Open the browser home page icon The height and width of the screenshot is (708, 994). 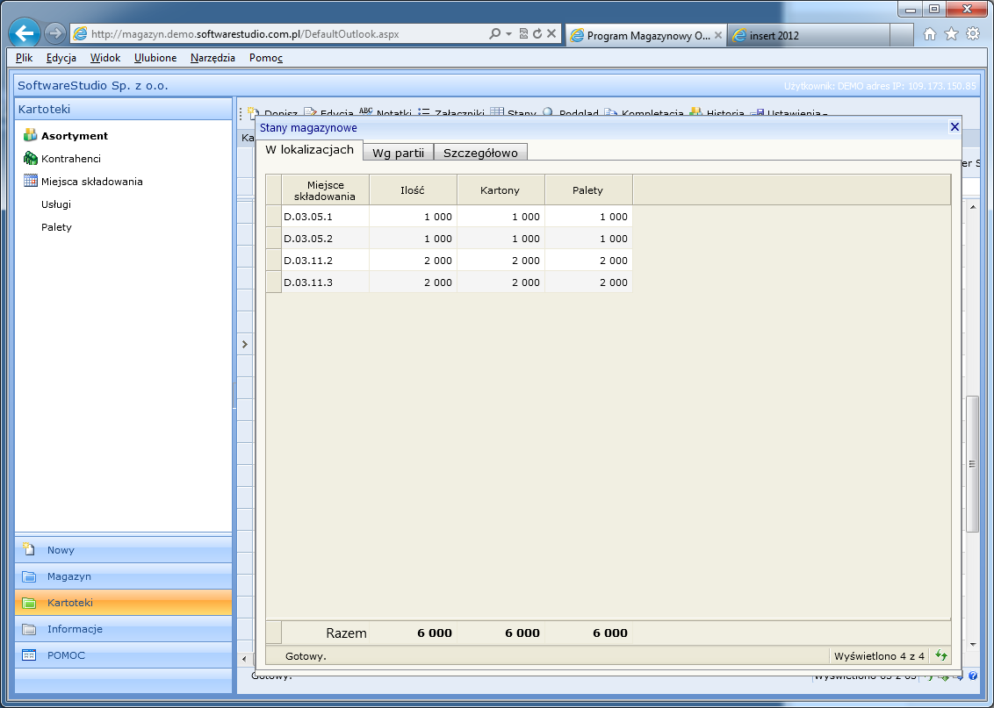click(x=930, y=34)
